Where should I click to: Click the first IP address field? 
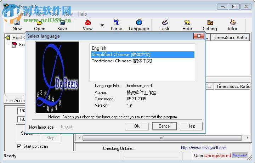point(21,111)
